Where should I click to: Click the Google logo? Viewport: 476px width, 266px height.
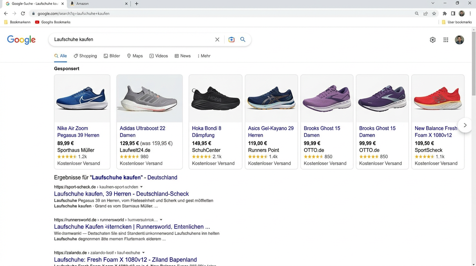(21, 40)
